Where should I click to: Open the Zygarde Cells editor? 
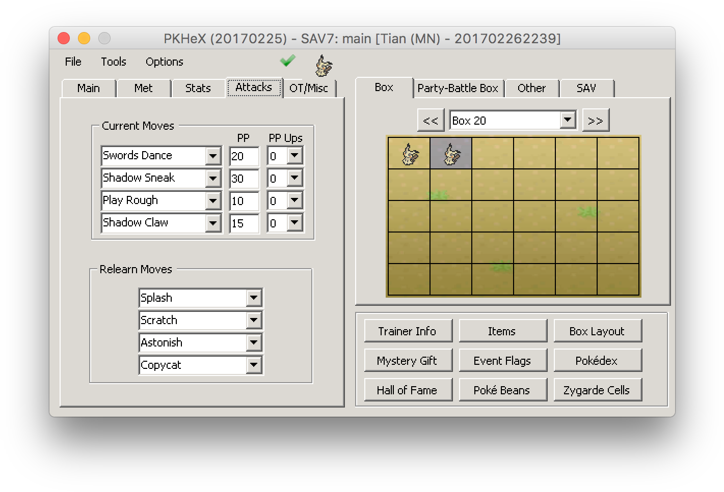(x=597, y=390)
